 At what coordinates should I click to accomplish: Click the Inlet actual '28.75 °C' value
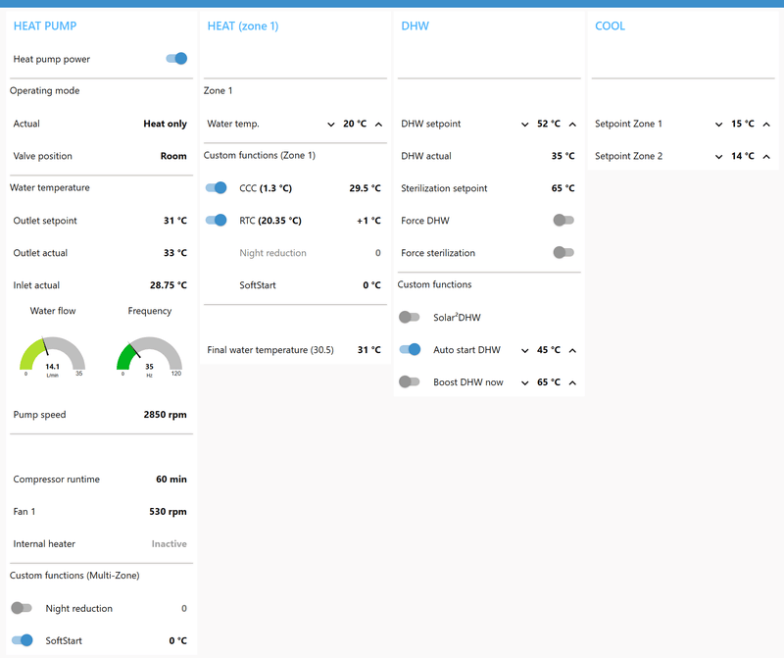point(169,285)
